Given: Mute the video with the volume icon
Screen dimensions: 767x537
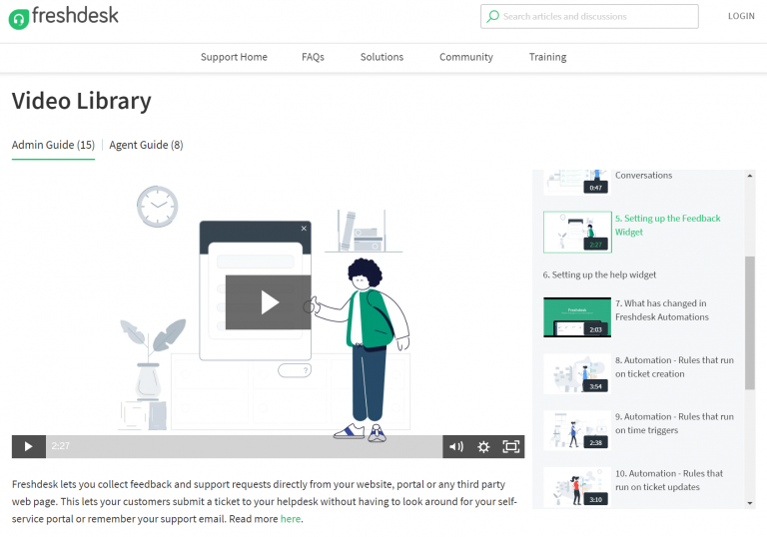Looking at the screenshot, I should [456, 446].
